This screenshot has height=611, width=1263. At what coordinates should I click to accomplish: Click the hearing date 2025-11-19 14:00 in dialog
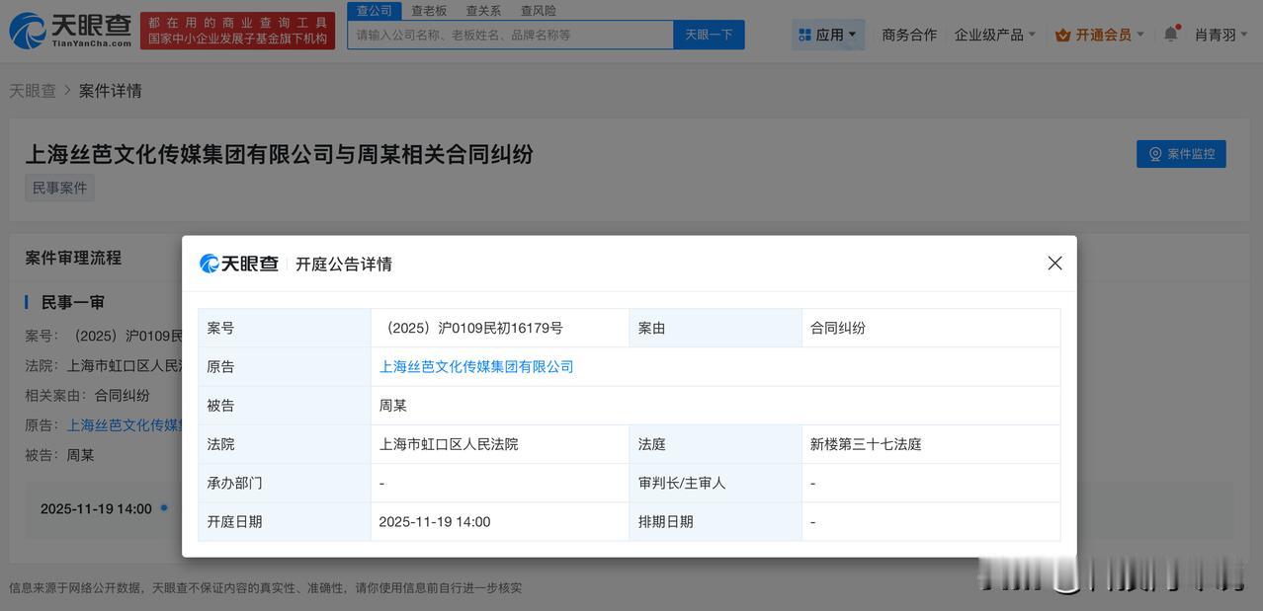click(435, 522)
